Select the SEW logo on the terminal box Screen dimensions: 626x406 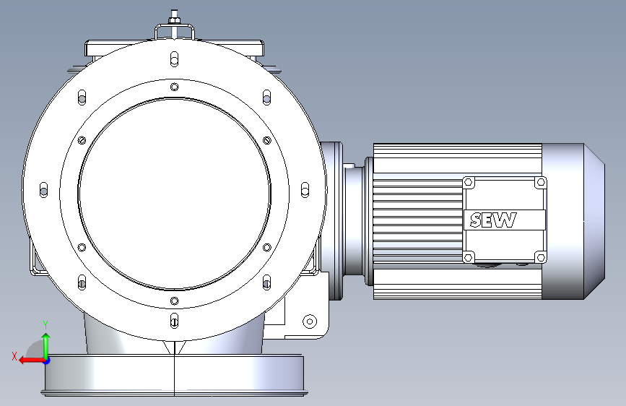click(493, 220)
